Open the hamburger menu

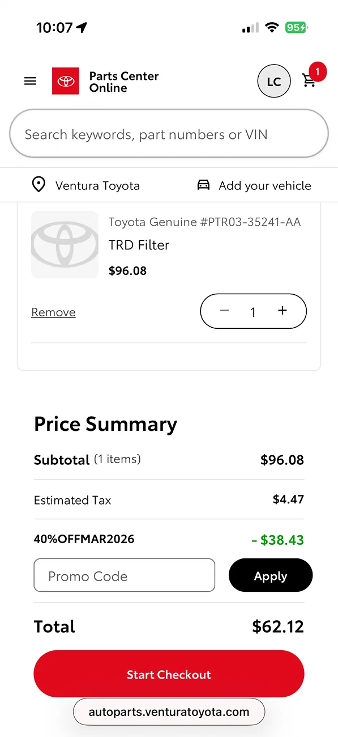(x=31, y=82)
